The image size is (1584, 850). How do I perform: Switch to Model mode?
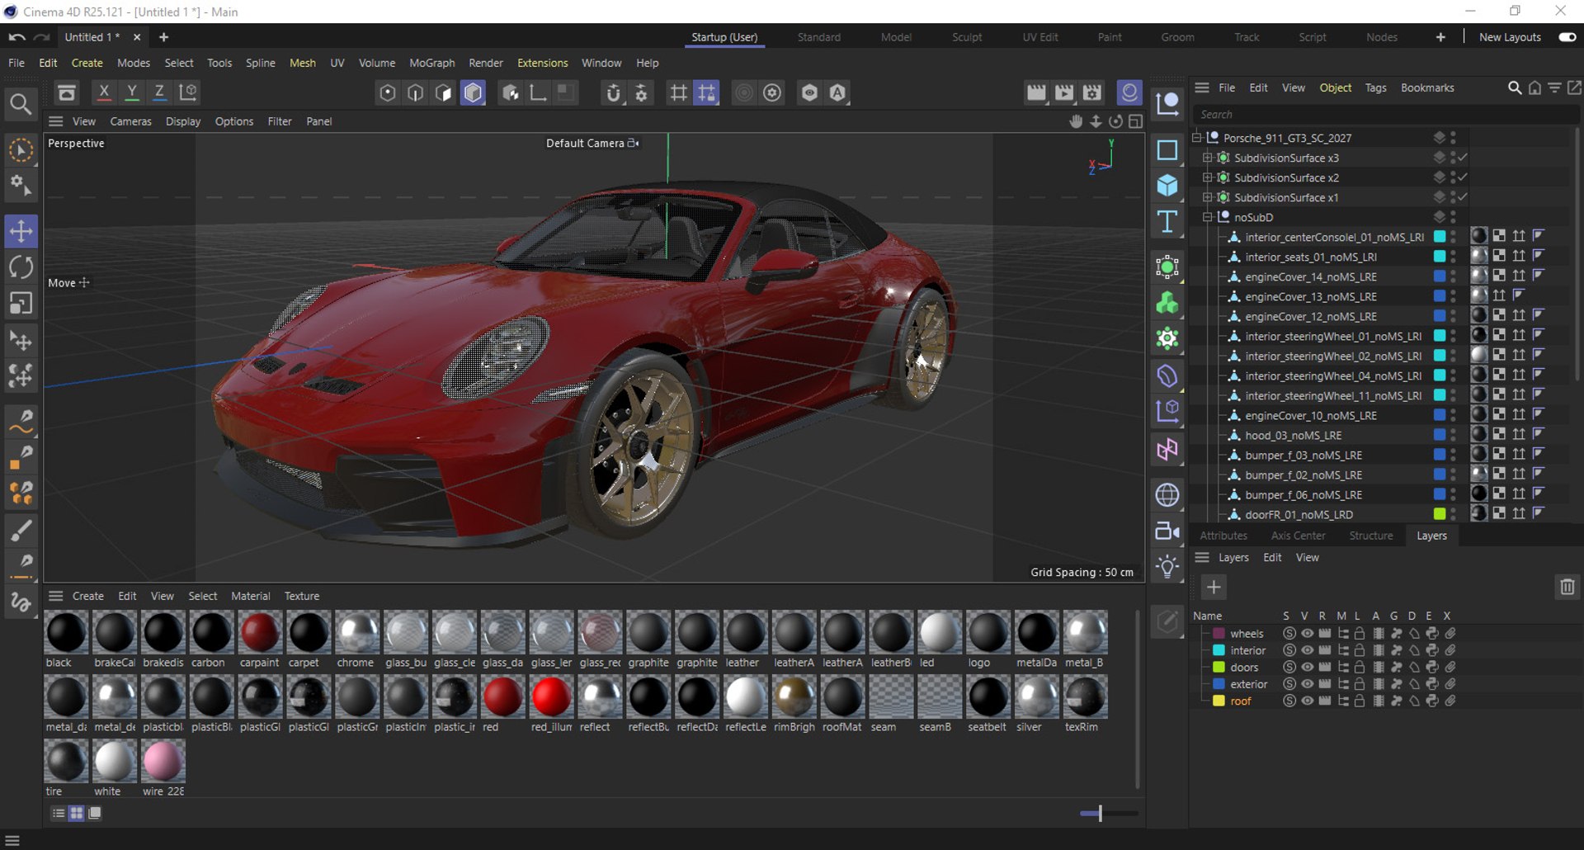pos(473,93)
